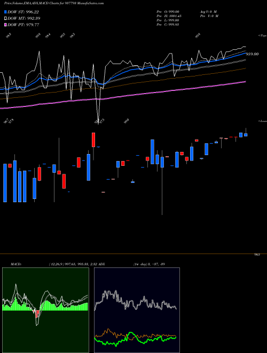
Task: Click the 'Pre H: 1001.45' high value
Action: click(x=169, y=16)
